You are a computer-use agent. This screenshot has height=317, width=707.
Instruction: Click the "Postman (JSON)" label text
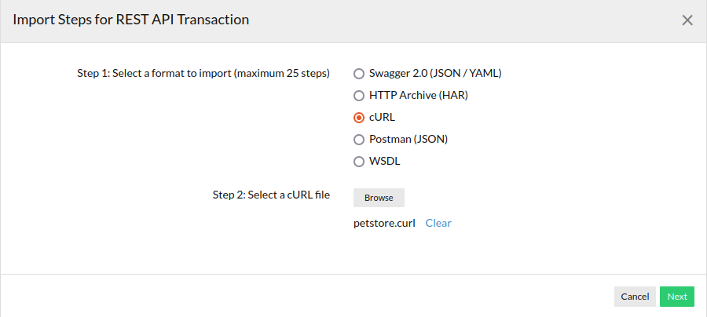[408, 140]
